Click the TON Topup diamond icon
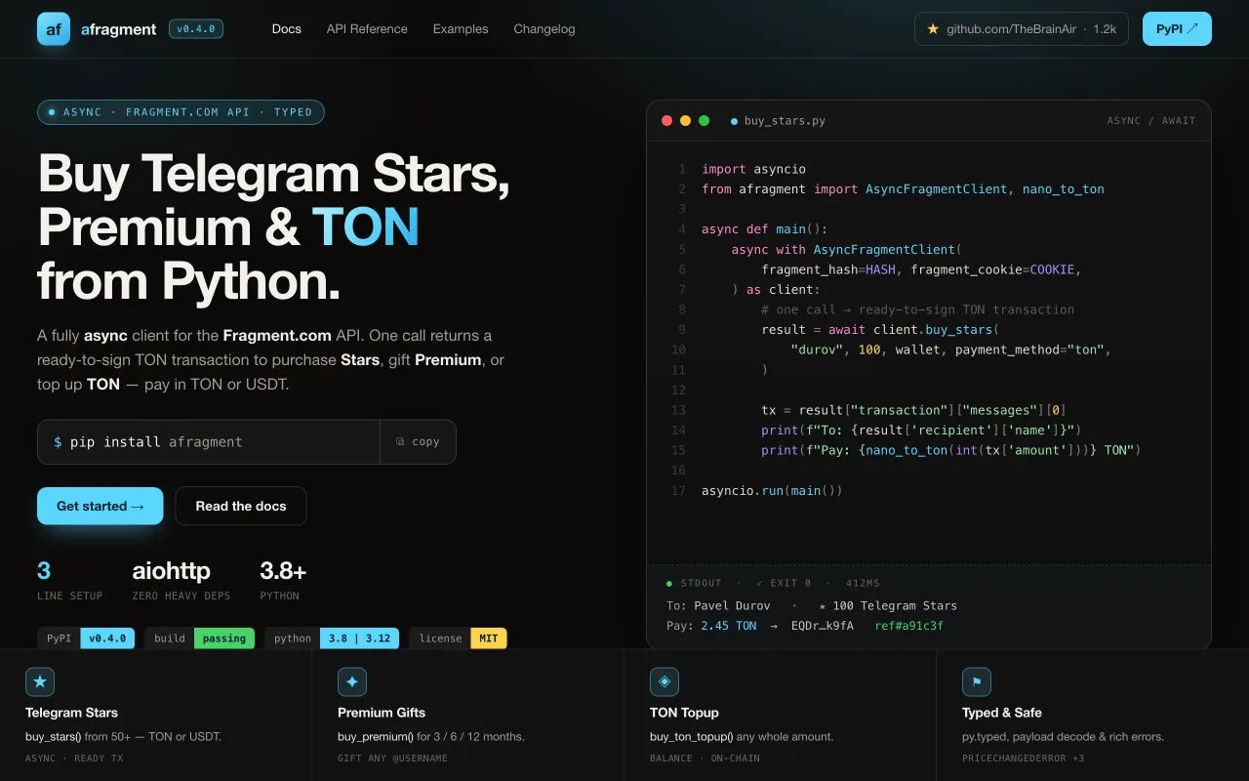The image size is (1249, 781). [x=665, y=681]
